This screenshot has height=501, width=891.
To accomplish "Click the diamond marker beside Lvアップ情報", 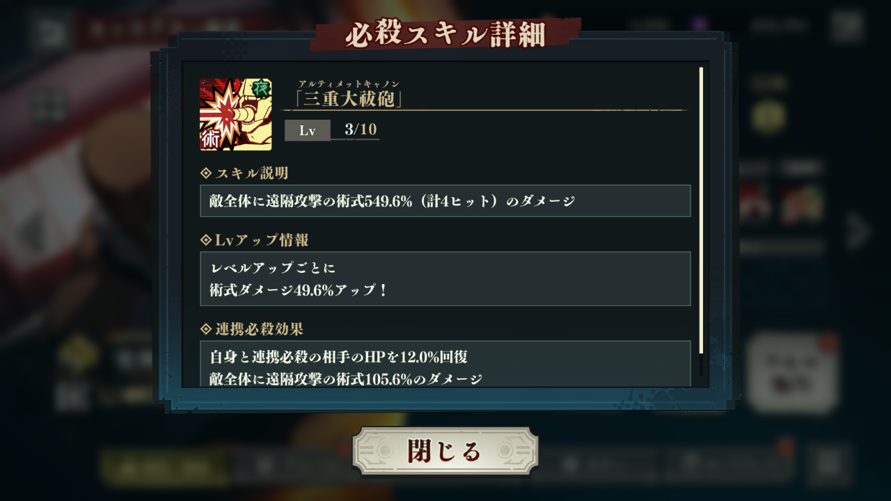I will (205, 240).
